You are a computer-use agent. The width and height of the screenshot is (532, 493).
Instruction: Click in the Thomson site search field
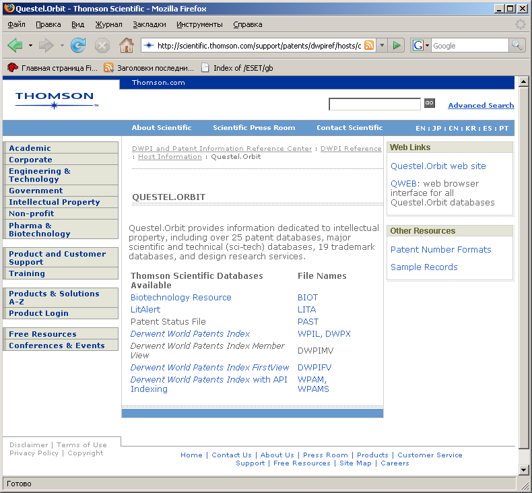[x=374, y=104]
